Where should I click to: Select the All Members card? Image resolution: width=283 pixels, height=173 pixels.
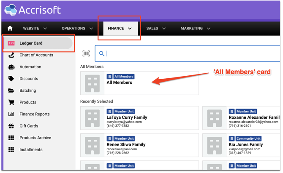point(139,83)
